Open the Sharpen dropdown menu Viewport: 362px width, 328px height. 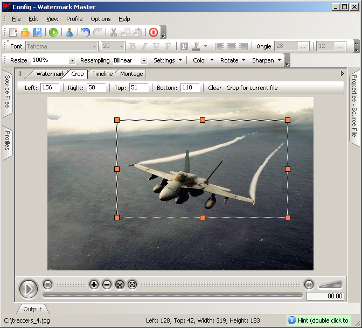pos(267,60)
